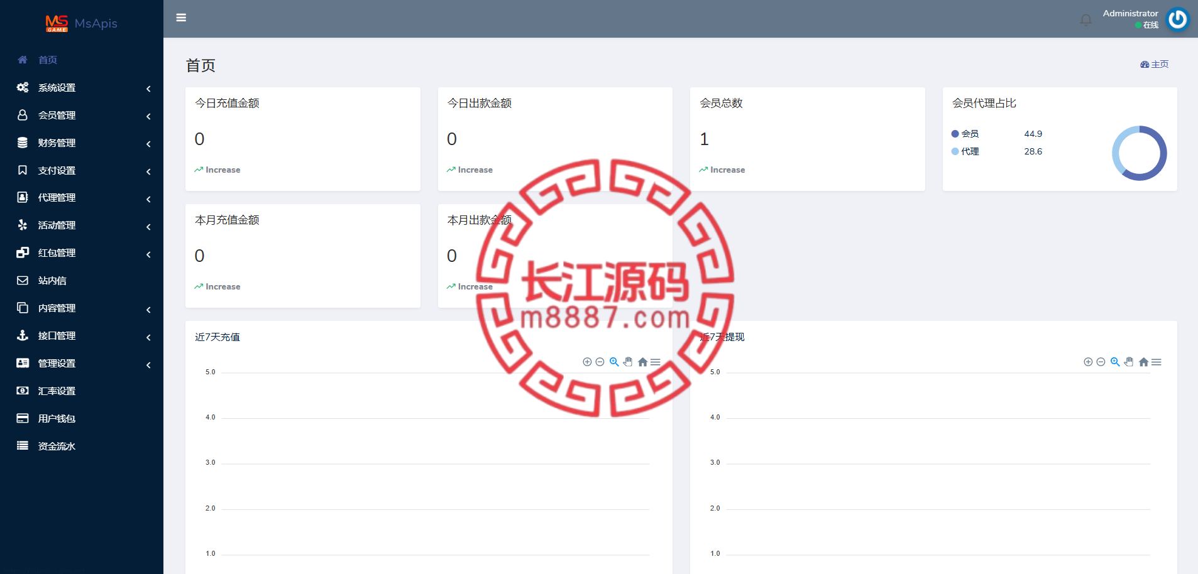Image resolution: width=1198 pixels, height=574 pixels.
Task: Click the Administrator username
Action: click(1130, 13)
